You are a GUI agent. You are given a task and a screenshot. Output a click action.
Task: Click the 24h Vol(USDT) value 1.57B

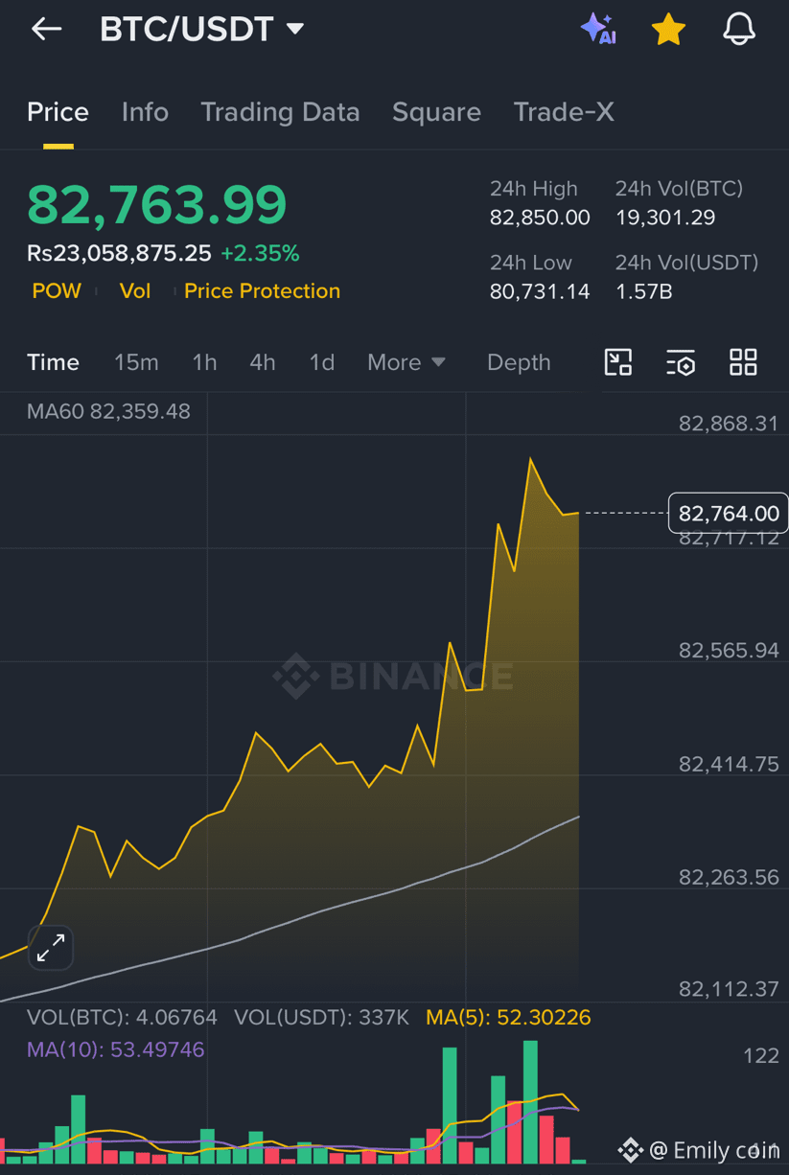pyautogui.click(x=643, y=291)
